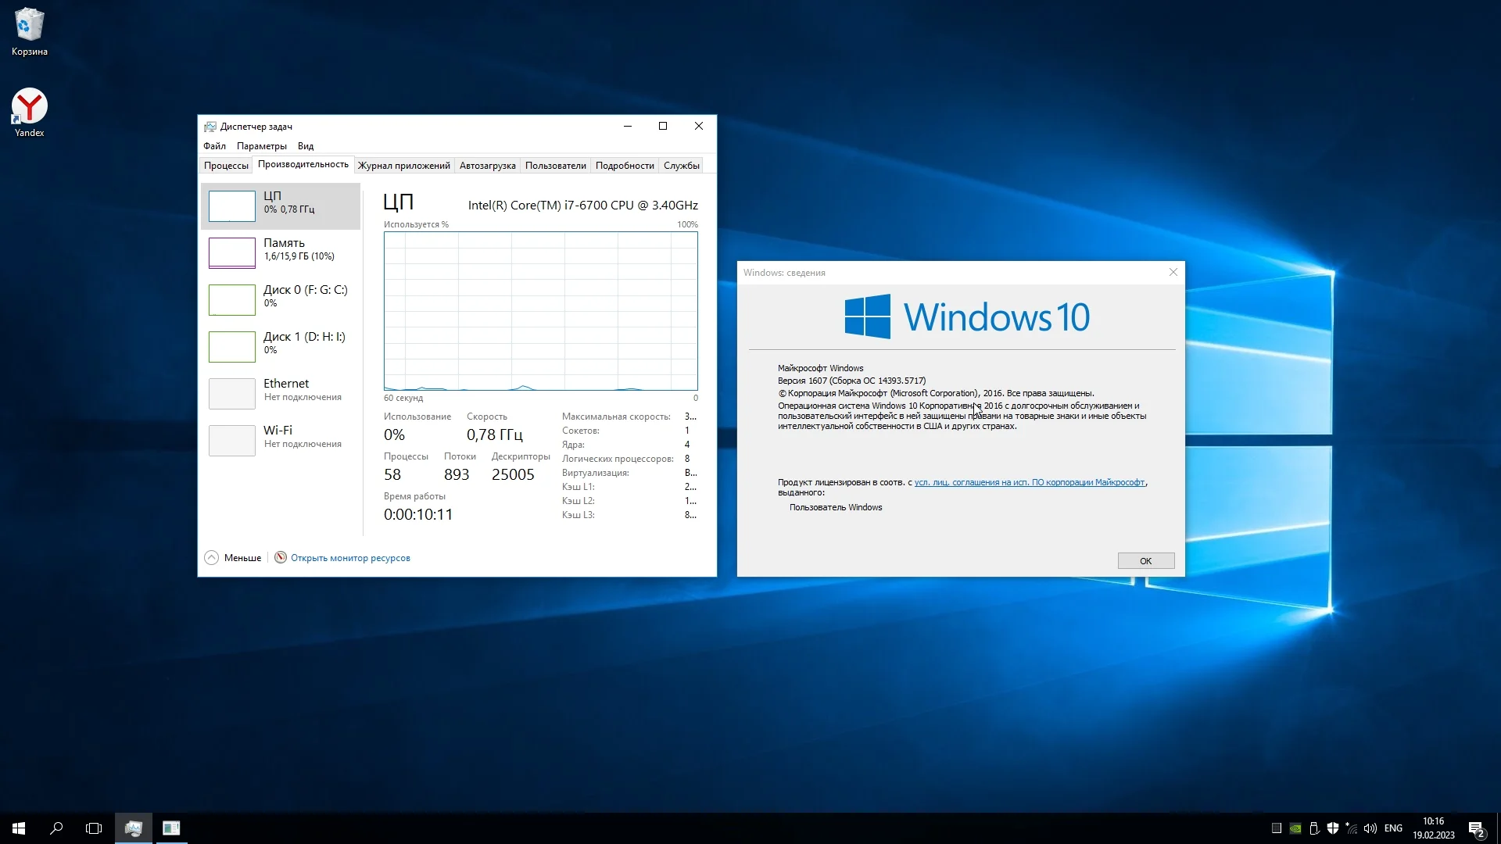Open Task View on the taskbar
The image size is (1501, 844).
pos(94,828)
